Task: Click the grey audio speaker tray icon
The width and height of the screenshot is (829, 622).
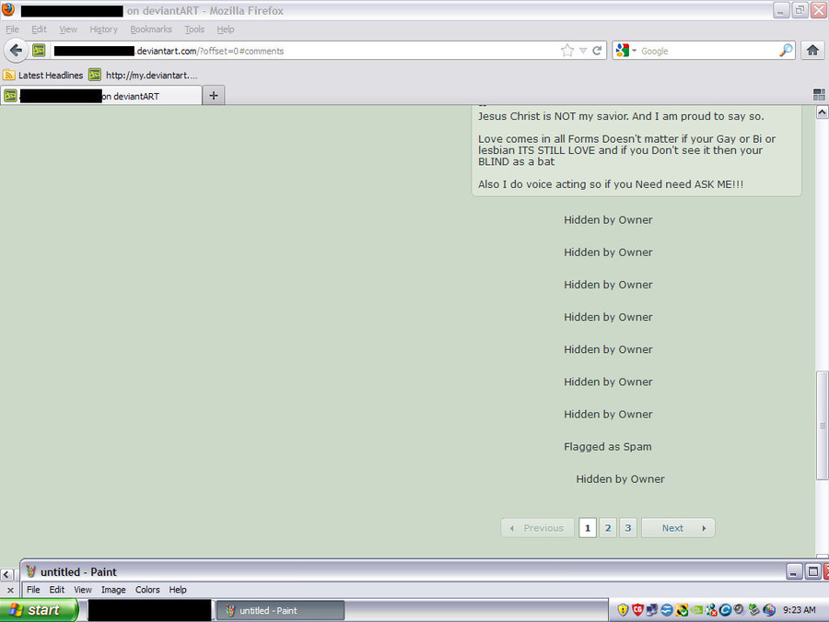Action: [739, 610]
